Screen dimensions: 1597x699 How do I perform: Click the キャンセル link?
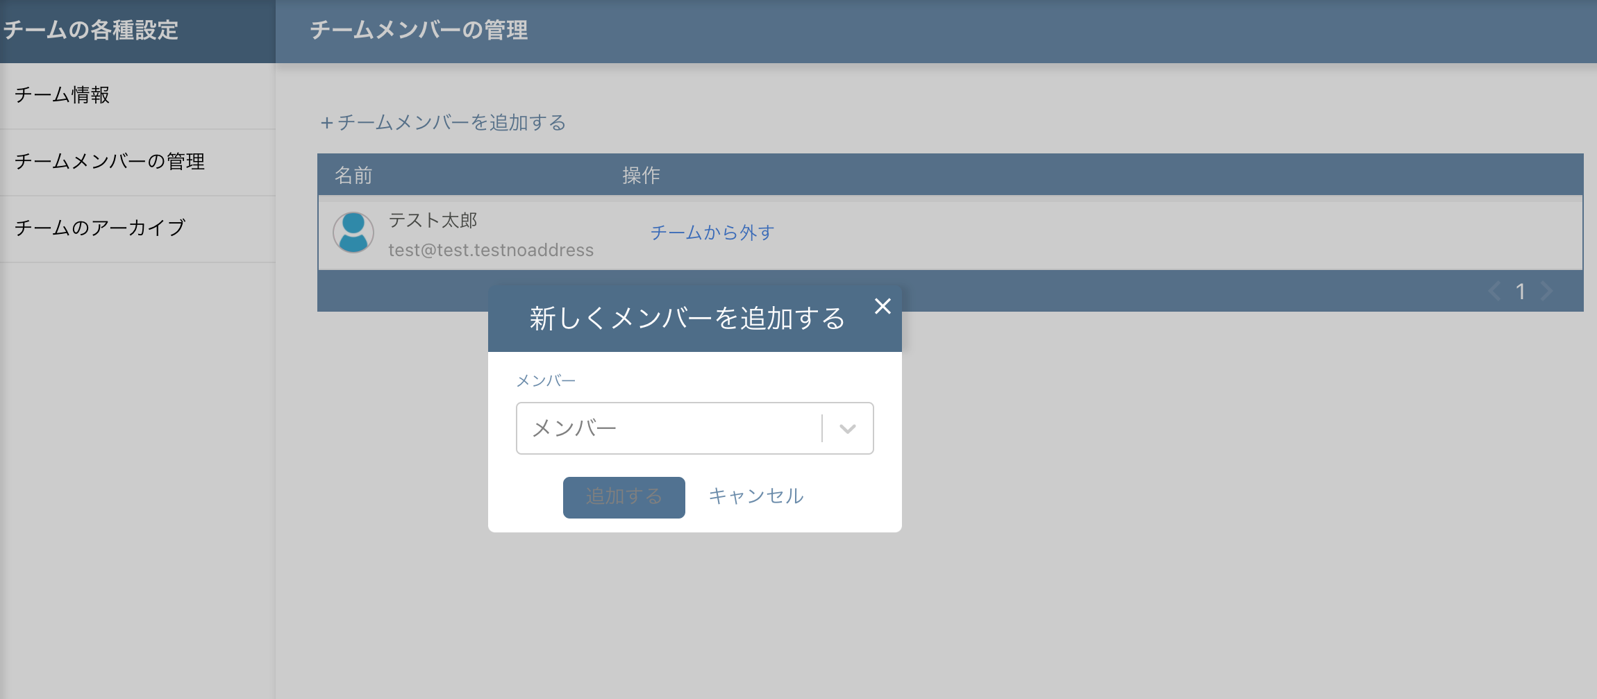(755, 496)
